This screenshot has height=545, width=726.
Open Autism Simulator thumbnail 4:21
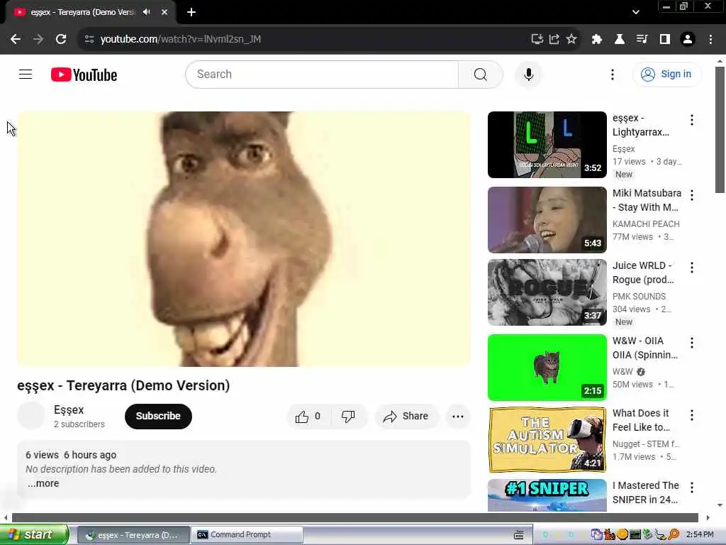[547, 440]
